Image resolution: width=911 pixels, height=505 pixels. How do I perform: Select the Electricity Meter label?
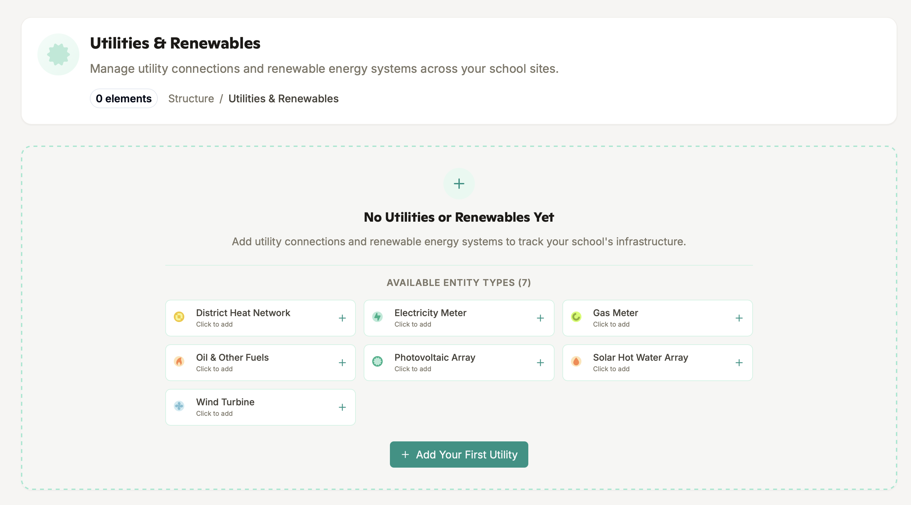click(x=430, y=313)
